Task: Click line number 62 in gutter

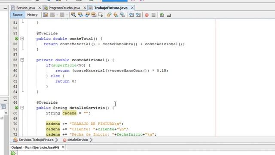Action: coord(15,81)
